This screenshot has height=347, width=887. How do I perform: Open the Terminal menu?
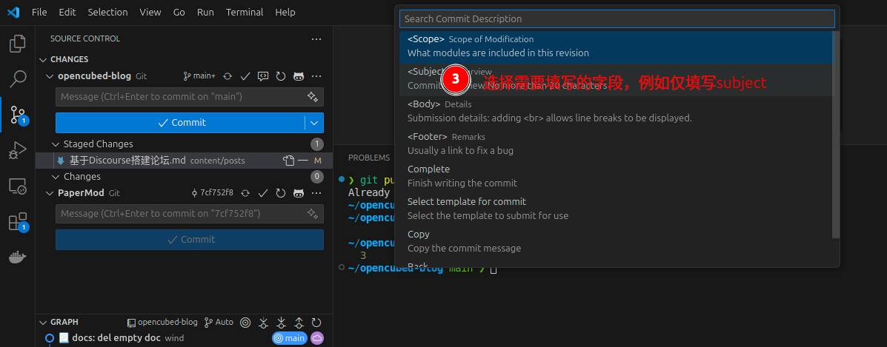[x=245, y=13]
